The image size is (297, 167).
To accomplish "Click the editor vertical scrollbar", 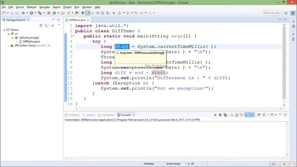I will 284,63.
